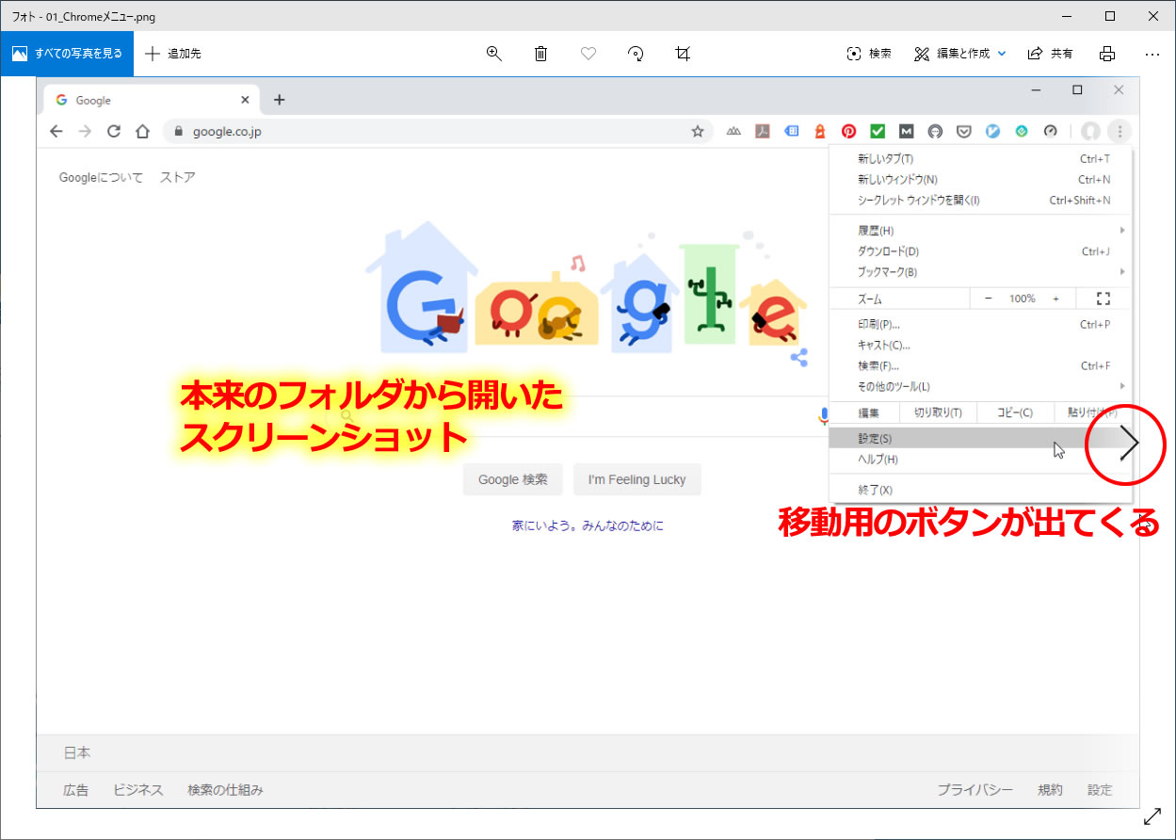Select the crop tool icon
This screenshot has height=840, width=1176.
point(683,54)
